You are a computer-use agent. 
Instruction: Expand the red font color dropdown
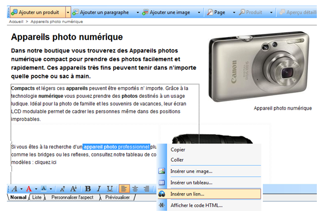pos(35,189)
